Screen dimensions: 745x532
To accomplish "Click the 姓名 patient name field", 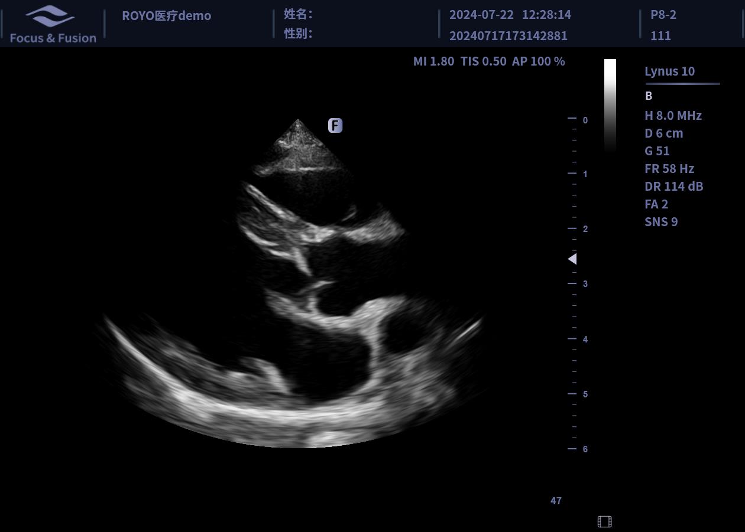I will point(299,14).
